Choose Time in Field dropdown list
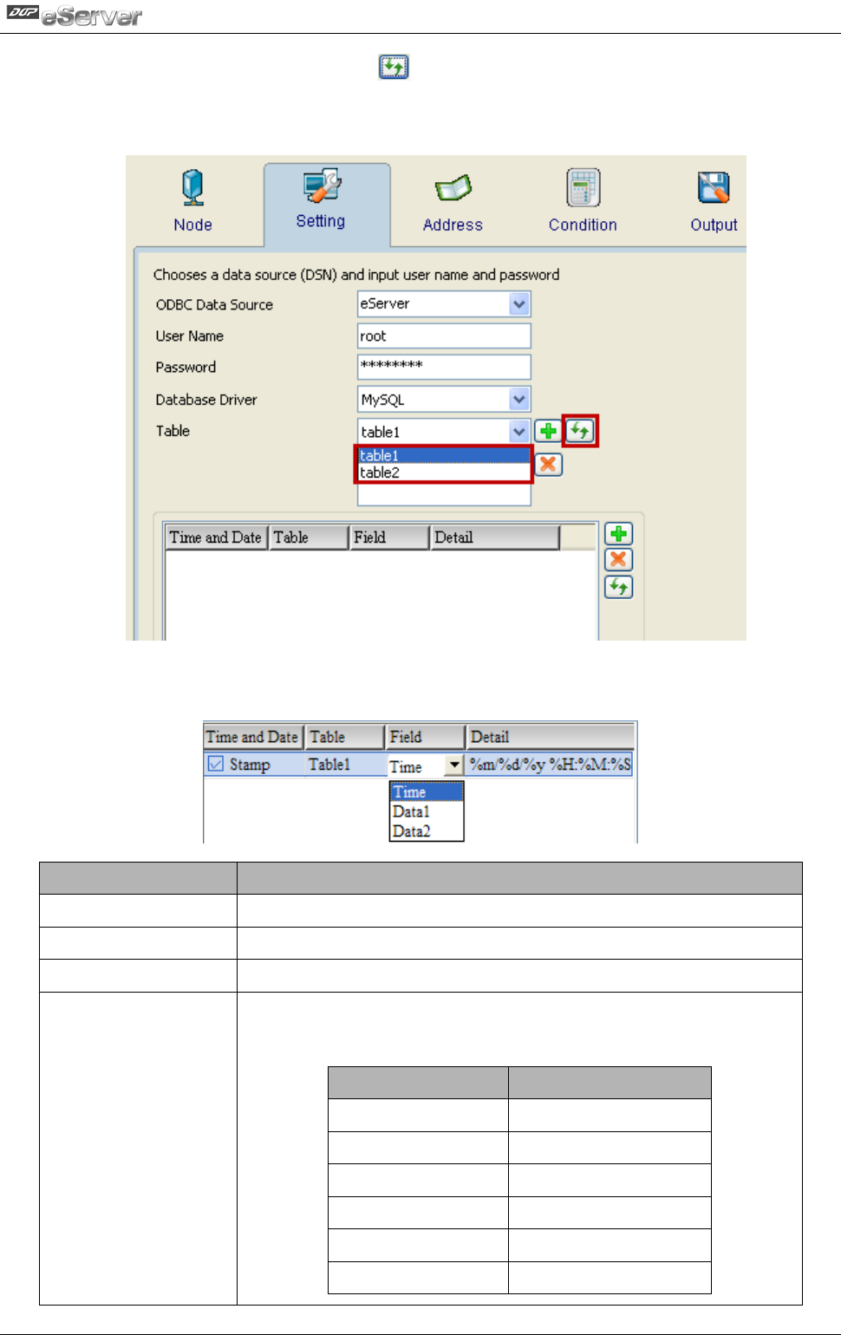This screenshot has width=841, height=1335. (427, 792)
